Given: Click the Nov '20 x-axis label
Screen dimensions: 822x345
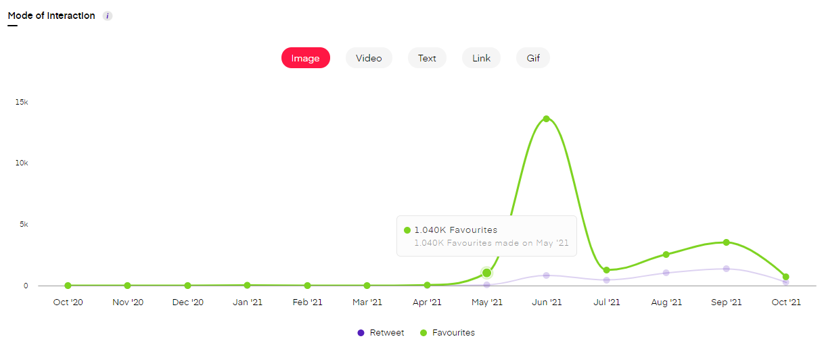Looking at the screenshot, I should pos(127,302).
